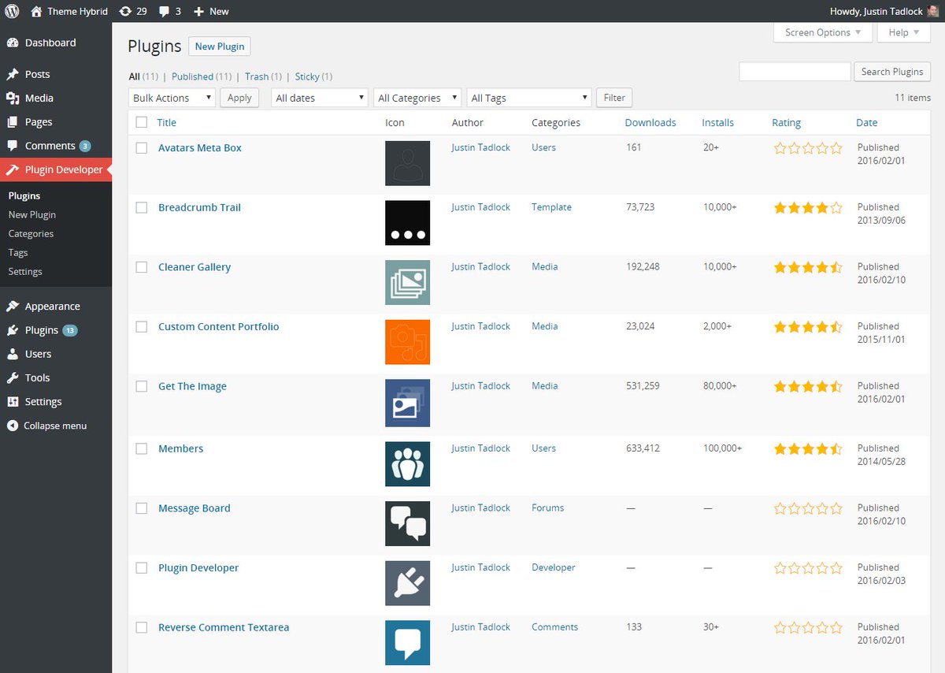The width and height of the screenshot is (945, 673).
Task: Check the Members row checkbox
Action: [x=142, y=448]
